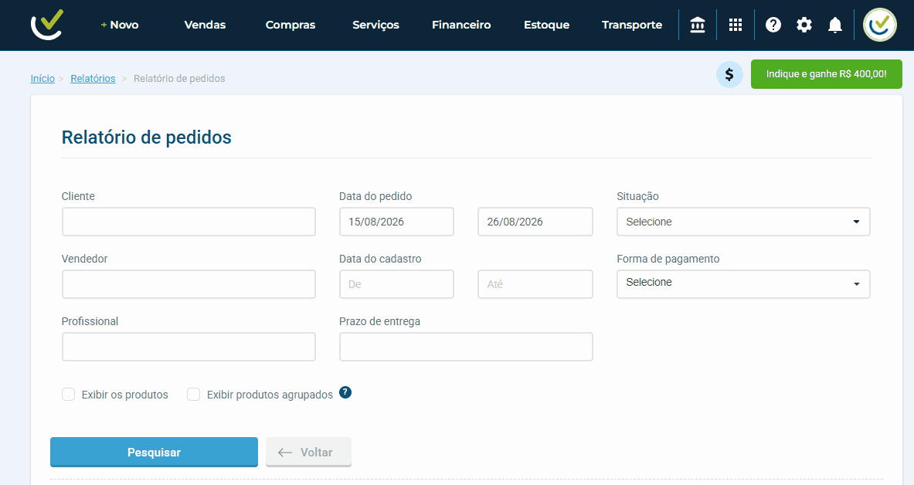Open the Transporte menu
This screenshot has width=914, height=485.
pyautogui.click(x=632, y=25)
